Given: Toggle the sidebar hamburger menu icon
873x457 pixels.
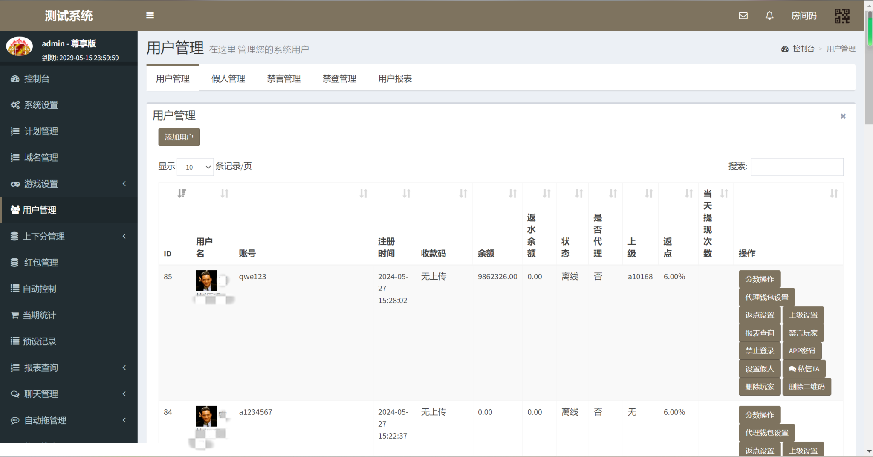Looking at the screenshot, I should coord(150,15).
